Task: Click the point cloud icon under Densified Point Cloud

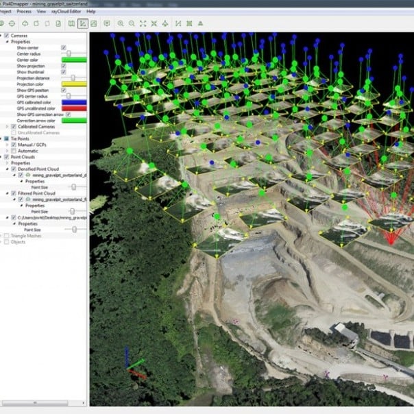Action: [x=29, y=175]
